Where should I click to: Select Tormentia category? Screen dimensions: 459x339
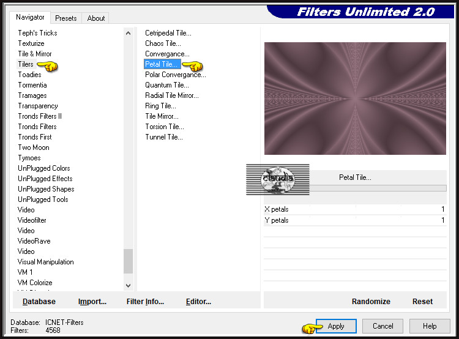pyautogui.click(x=32, y=85)
